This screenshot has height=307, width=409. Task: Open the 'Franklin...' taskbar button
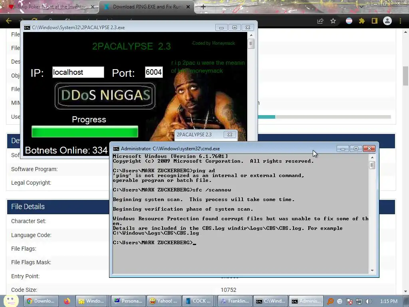(x=235, y=301)
